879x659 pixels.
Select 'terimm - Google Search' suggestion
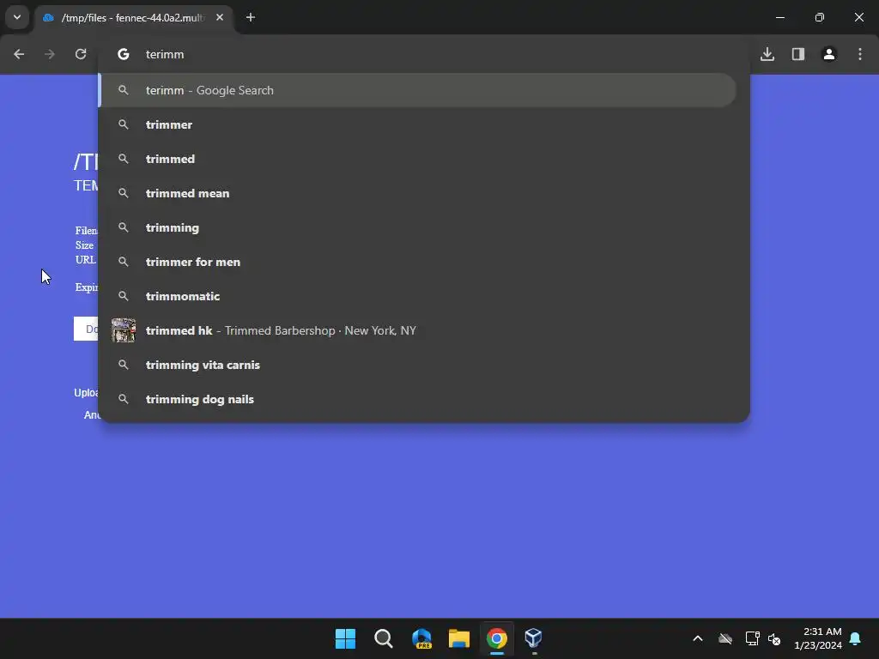coord(417,90)
